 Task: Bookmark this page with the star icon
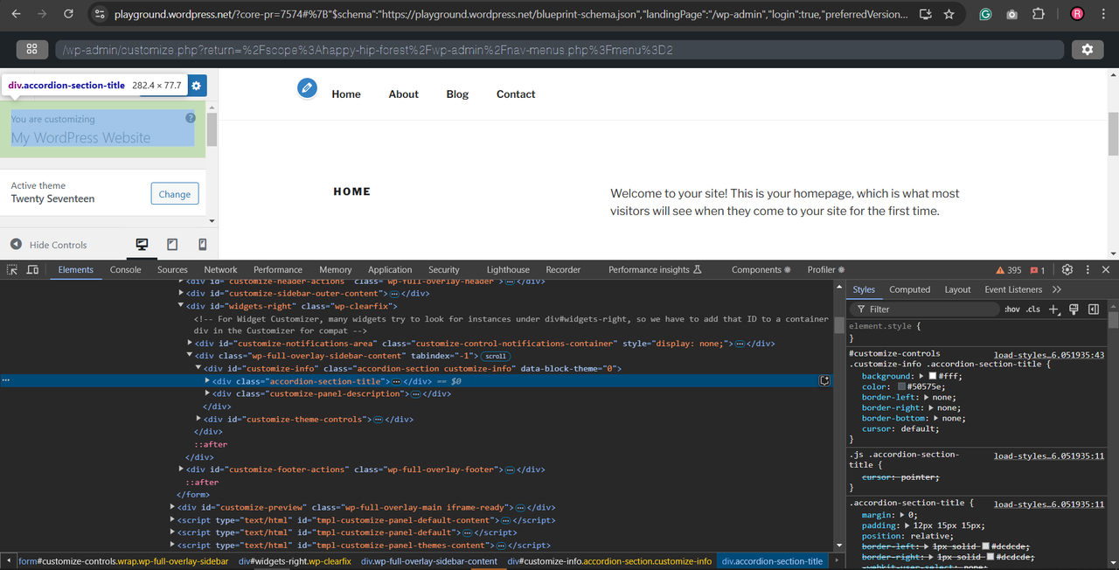tap(949, 14)
